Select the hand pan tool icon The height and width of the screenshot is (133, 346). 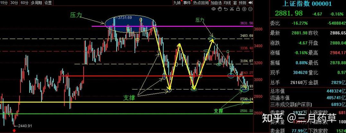[x=219, y=9]
